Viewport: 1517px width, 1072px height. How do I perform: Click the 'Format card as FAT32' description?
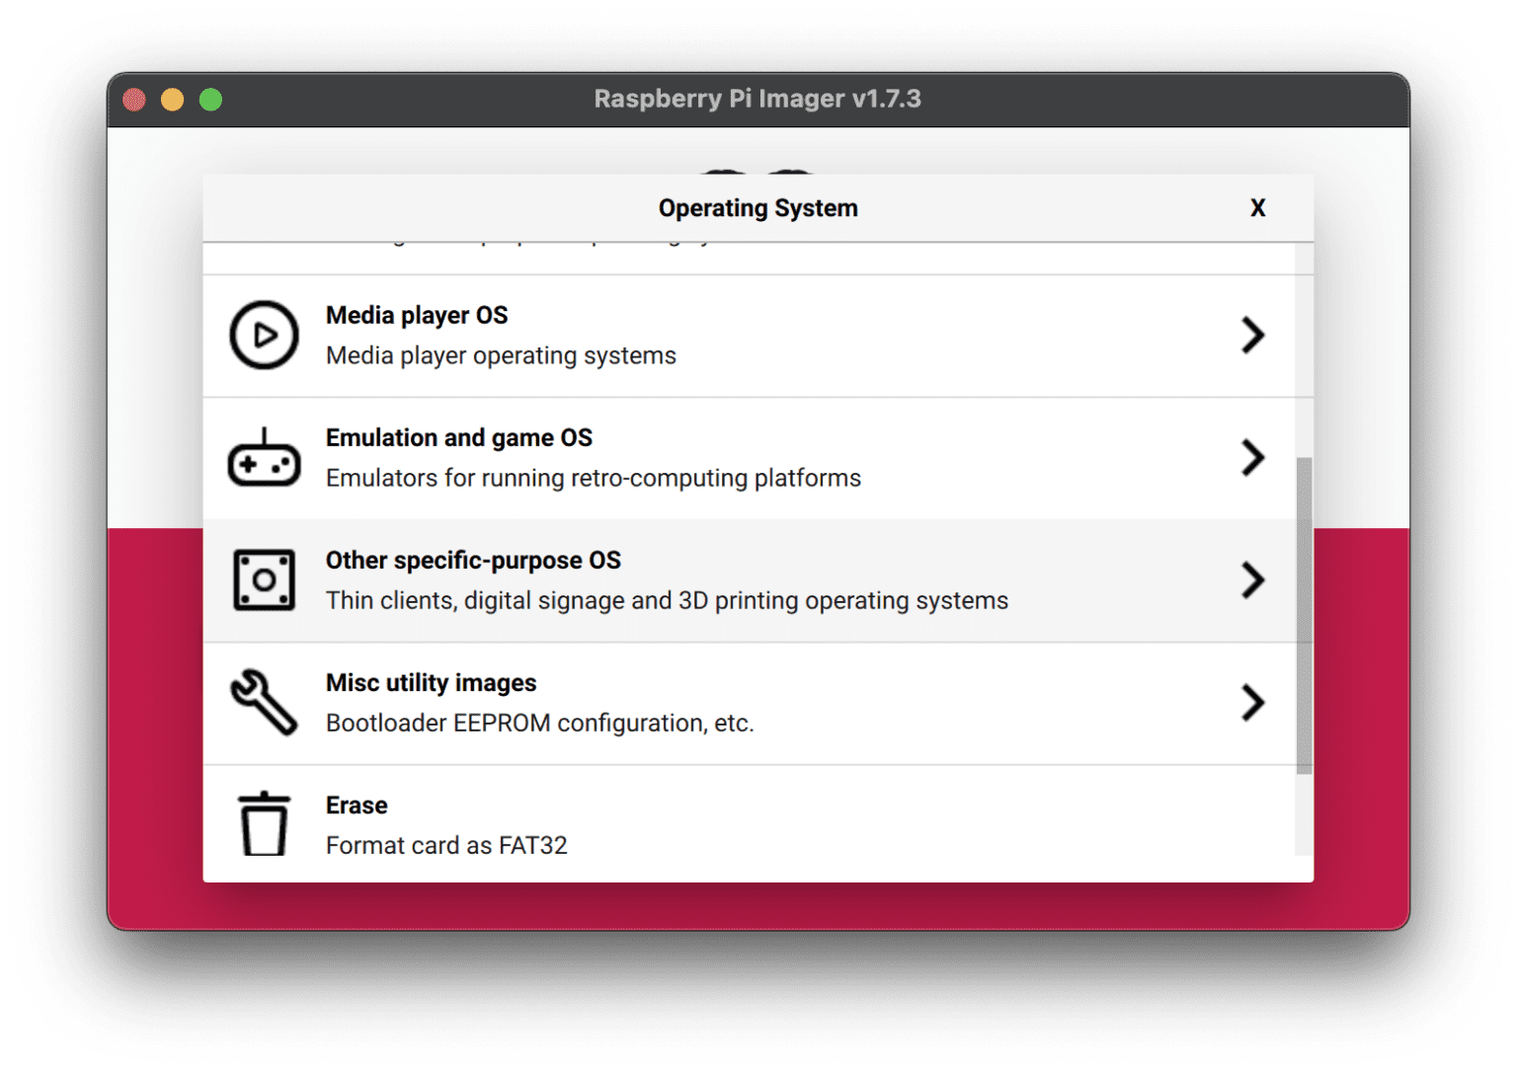[x=446, y=846]
